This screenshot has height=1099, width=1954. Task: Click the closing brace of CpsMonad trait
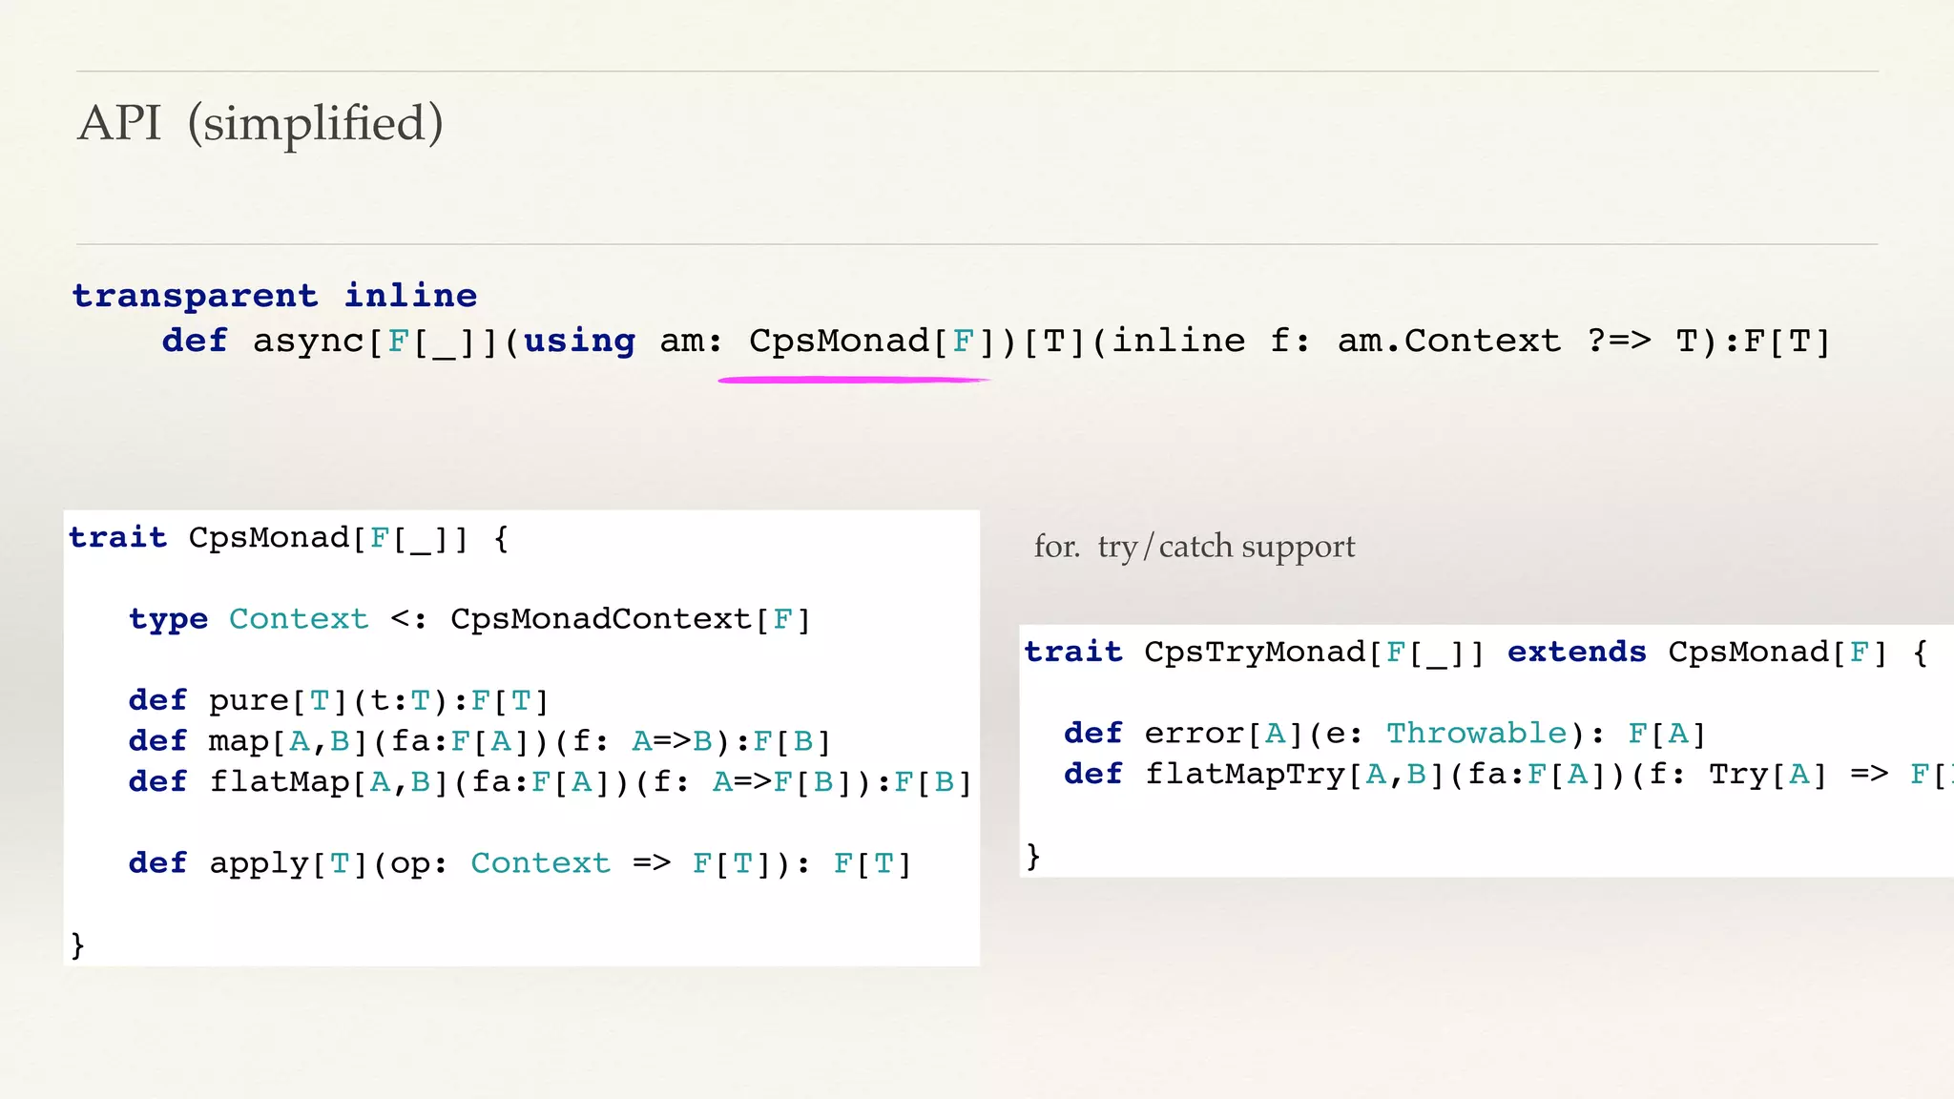click(x=78, y=944)
